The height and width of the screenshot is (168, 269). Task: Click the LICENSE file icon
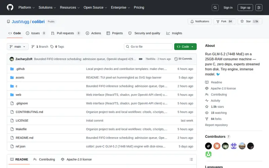pyautogui.click(x=12, y=121)
